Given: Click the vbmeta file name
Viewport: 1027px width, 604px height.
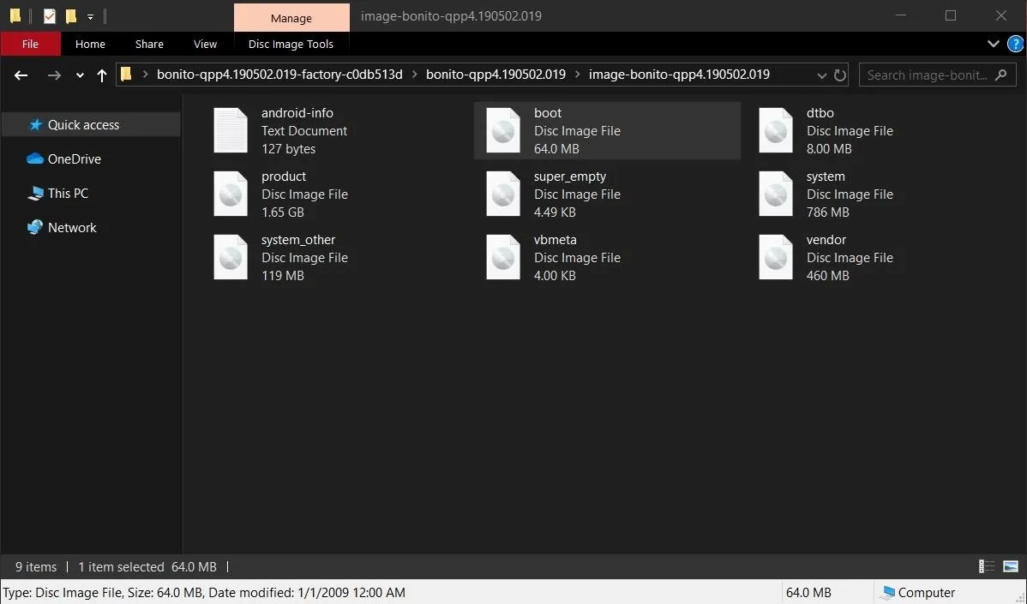Looking at the screenshot, I should coord(556,240).
